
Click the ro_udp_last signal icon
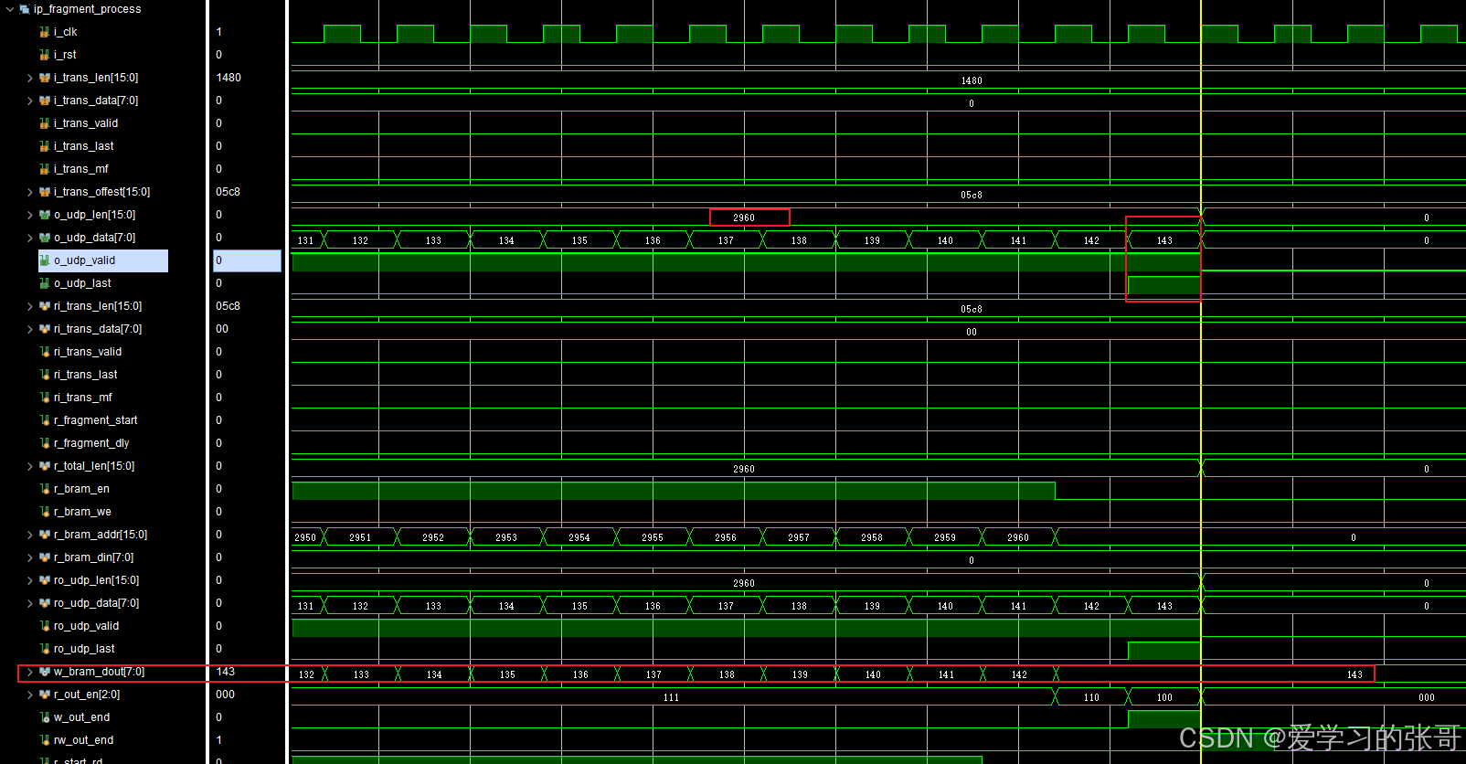45,649
